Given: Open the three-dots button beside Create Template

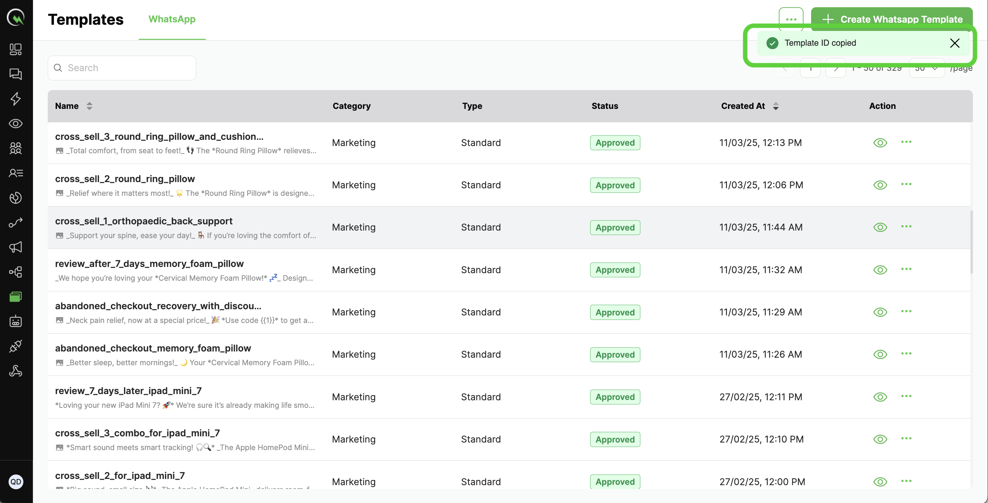Looking at the screenshot, I should pyautogui.click(x=791, y=17).
